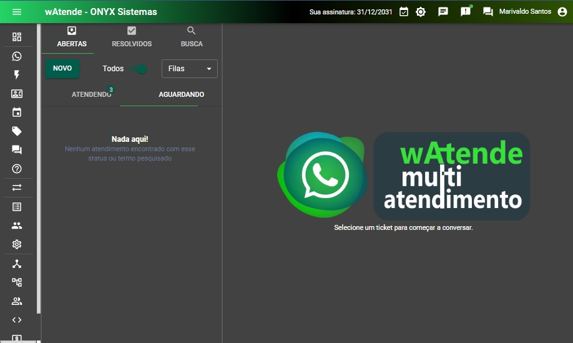The width and height of the screenshot is (573, 343).
Task: Open internal chat icon in sidebar
Action: [x=17, y=150]
